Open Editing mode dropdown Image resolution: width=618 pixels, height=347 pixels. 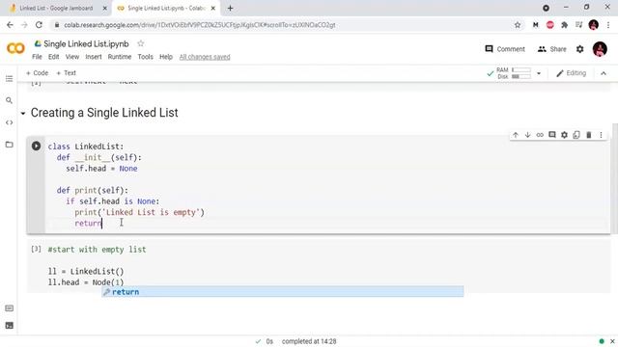point(571,73)
